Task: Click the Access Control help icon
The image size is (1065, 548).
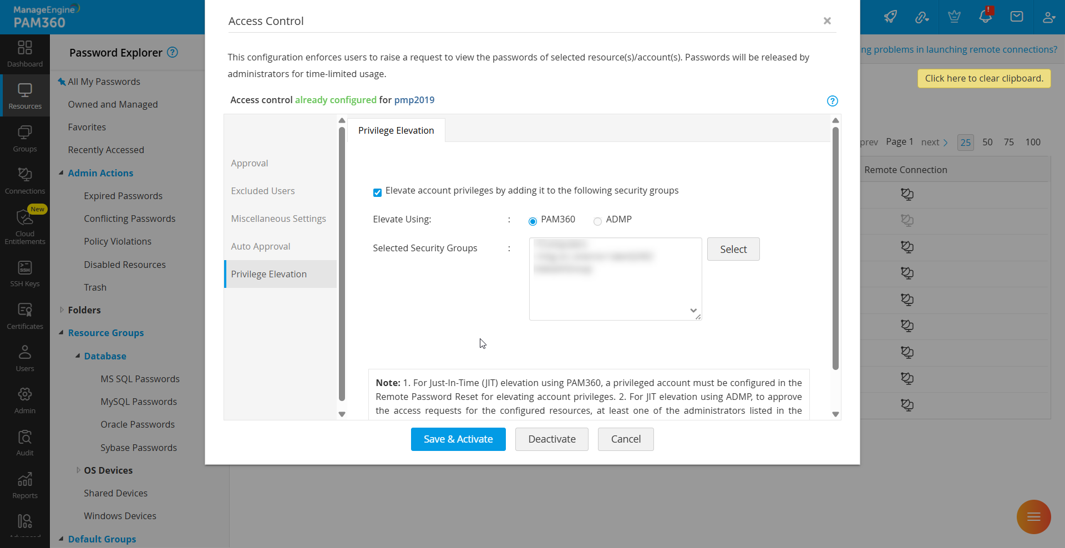Action: [832, 101]
